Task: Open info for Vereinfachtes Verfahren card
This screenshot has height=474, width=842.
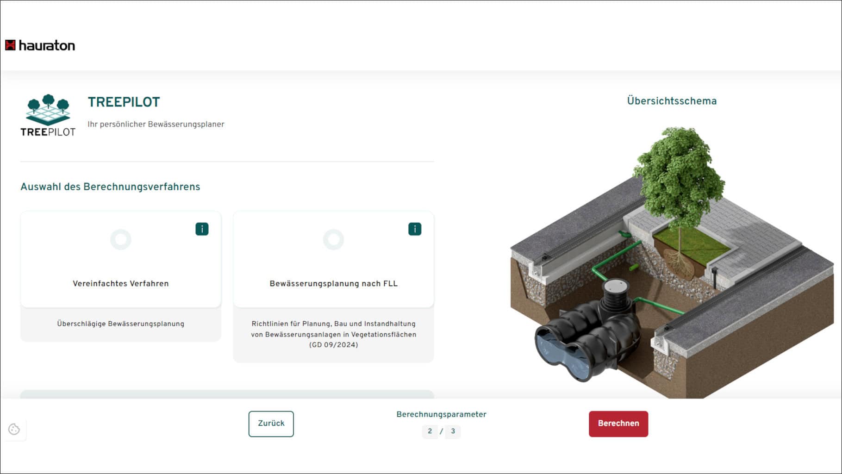Action: tap(202, 229)
